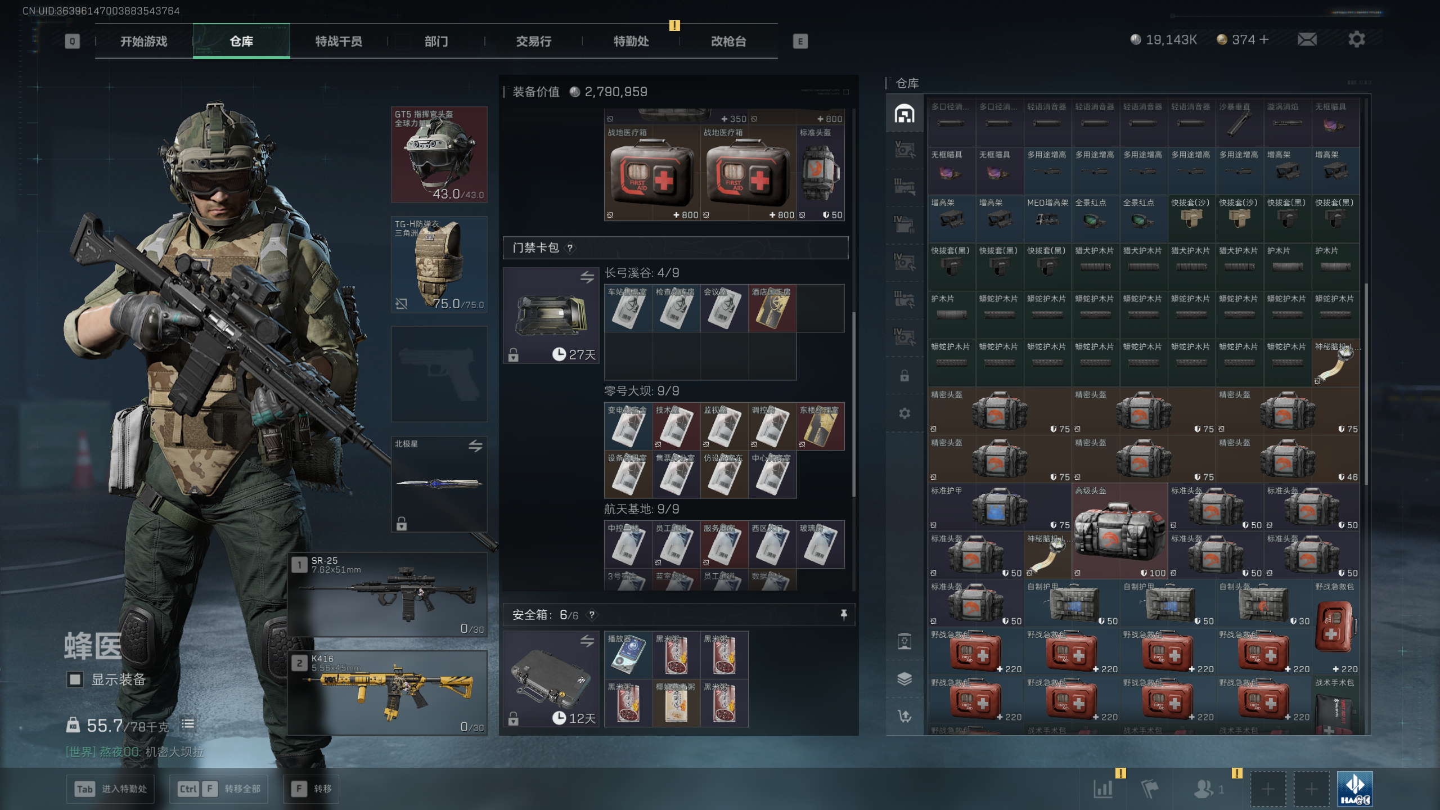
Task: Open the 改枪台 tab
Action: click(x=728, y=41)
